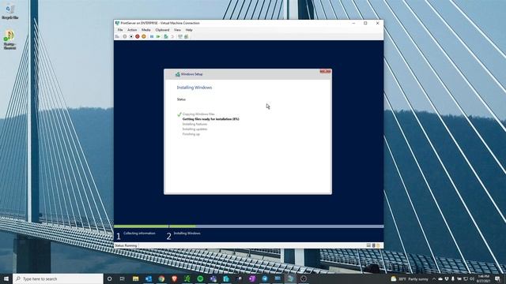Click first VM status bar indicator icon
The width and height of the screenshot is (506, 284).
(x=368, y=245)
